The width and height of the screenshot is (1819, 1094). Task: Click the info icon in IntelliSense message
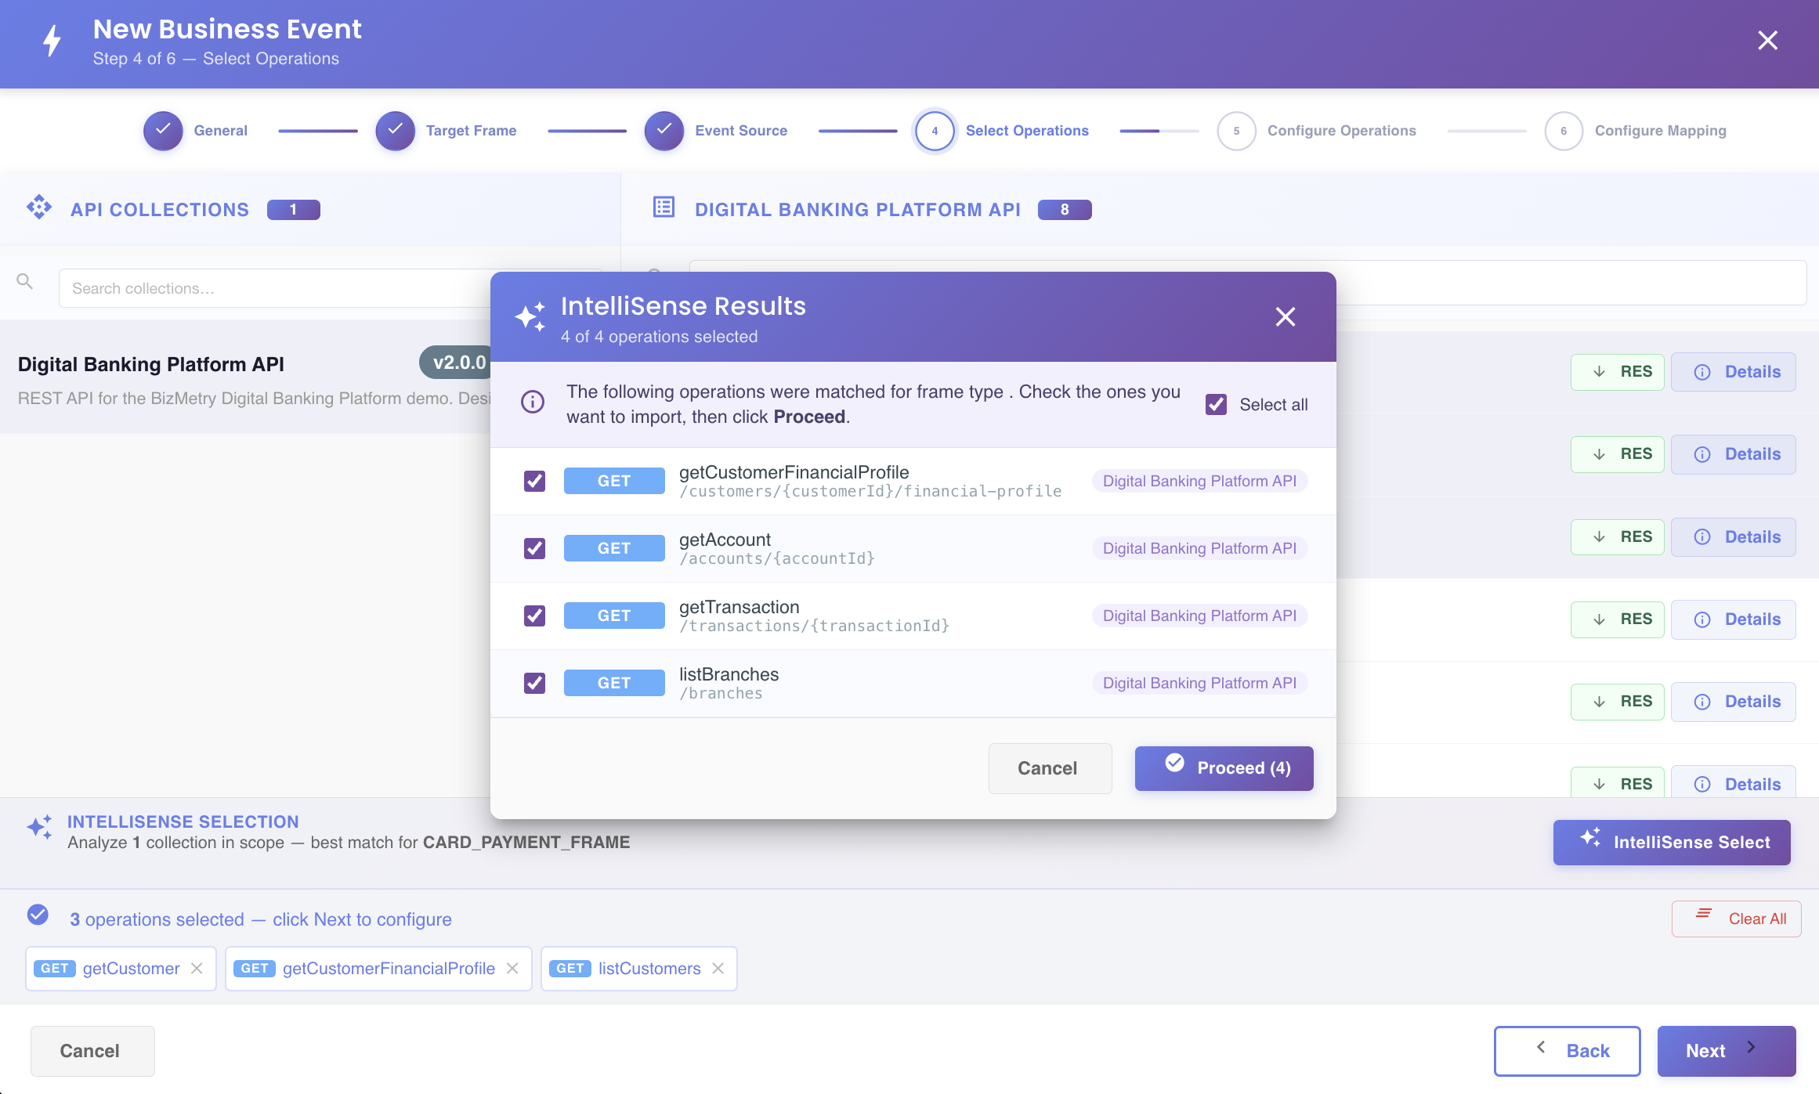tap(533, 403)
